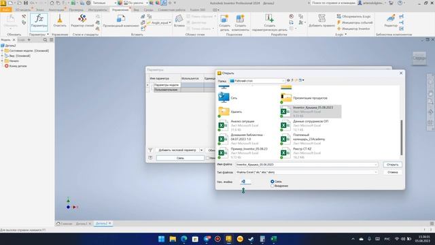Click the back navigation icon in Открыть dialog
Viewport: 435px width, 245px height.
click(x=288, y=80)
